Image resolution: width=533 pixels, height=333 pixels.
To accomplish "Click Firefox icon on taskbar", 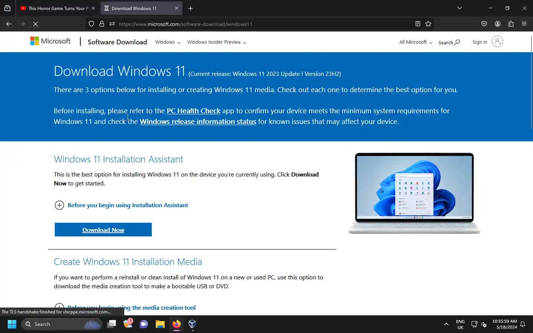I will [176, 324].
